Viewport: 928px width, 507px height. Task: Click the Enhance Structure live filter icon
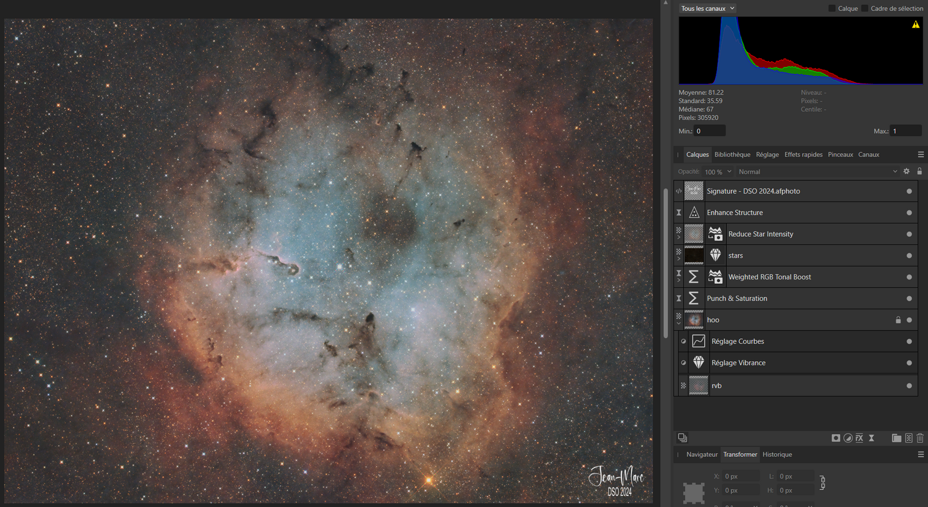click(x=694, y=213)
